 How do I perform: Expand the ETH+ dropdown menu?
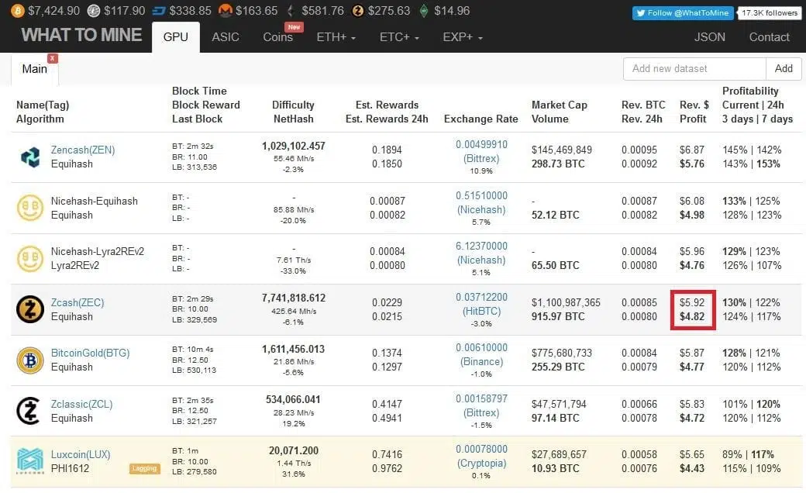point(336,37)
